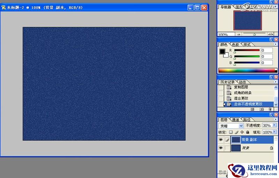
Task: Click the red R color slider
Action: coord(247,50)
